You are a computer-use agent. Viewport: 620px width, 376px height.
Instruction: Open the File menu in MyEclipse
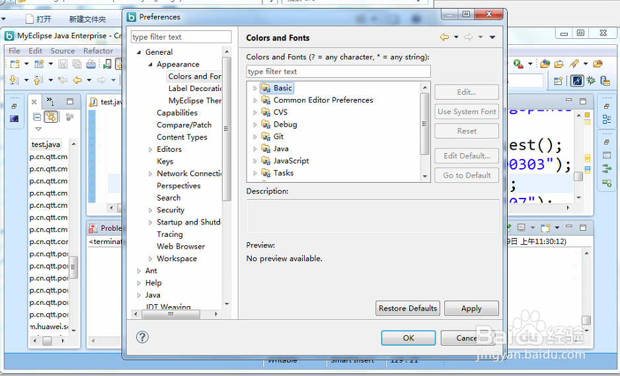coord(15,51)
